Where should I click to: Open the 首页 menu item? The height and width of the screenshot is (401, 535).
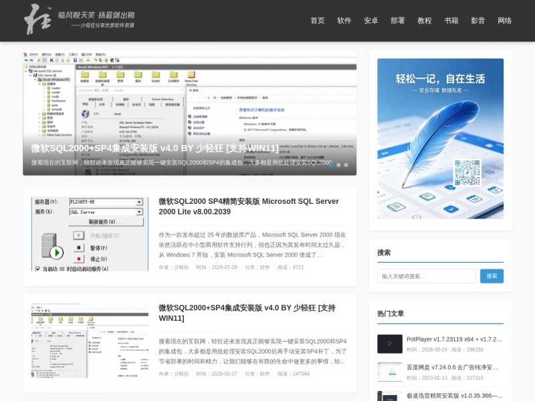(x=317, y=21)
